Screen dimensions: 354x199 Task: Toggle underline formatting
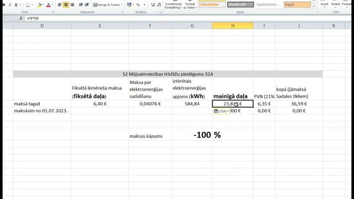[x=16, y=5]
